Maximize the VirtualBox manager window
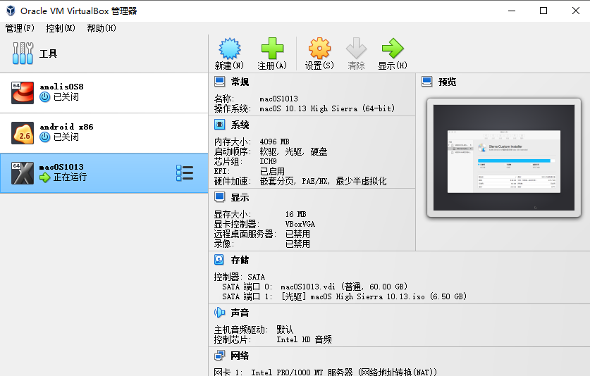The width and height of the screenshot is (590, 376). pos(543,11)
